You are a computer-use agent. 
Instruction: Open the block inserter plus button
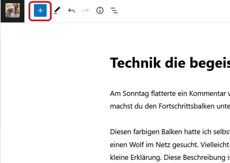click(40, 11)
